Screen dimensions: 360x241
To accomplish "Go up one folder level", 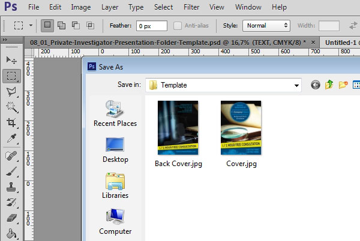I will pos(329,85).
